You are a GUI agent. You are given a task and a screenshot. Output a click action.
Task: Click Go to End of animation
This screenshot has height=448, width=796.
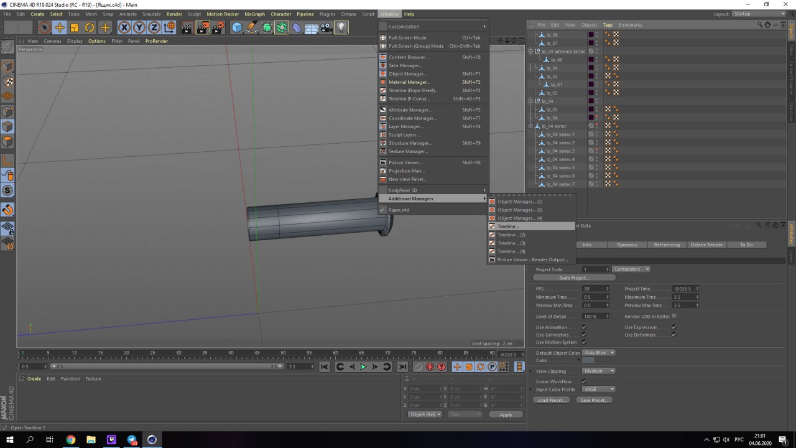point(402,367)
